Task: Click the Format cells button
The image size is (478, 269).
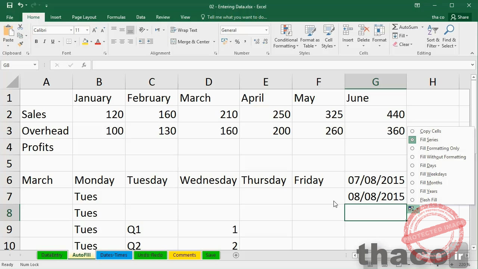Action: (379, 36)
